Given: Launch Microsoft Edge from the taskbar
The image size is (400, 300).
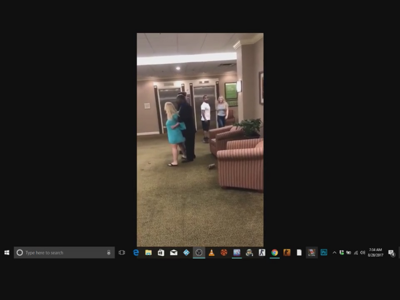Looking at the screenshot, I should (x=136, y=253).
